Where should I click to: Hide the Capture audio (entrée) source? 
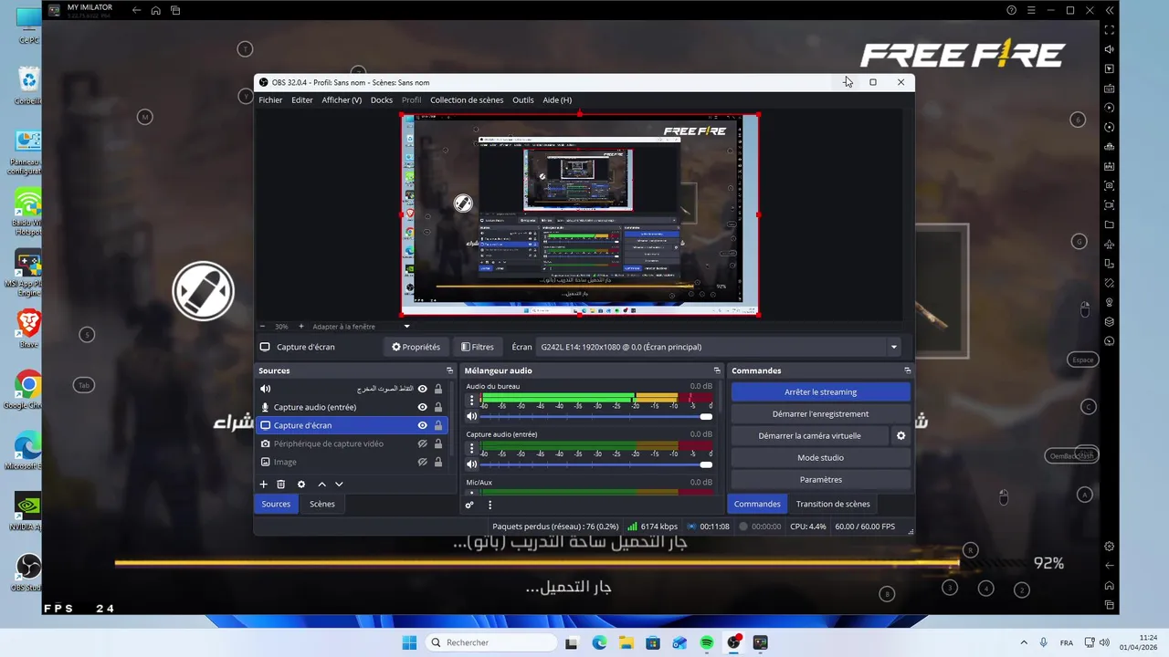pos(422,407)
